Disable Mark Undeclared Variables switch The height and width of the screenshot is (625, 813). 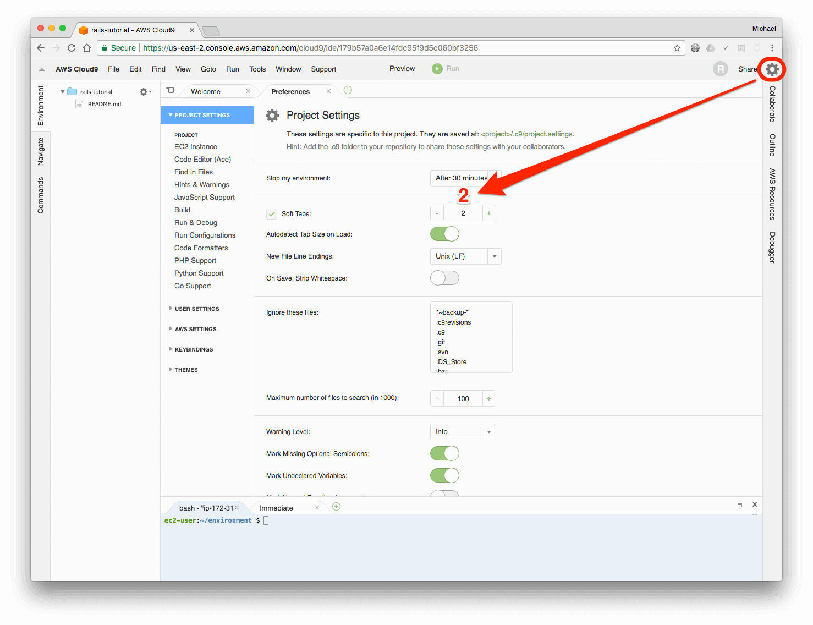coord(444,475)
